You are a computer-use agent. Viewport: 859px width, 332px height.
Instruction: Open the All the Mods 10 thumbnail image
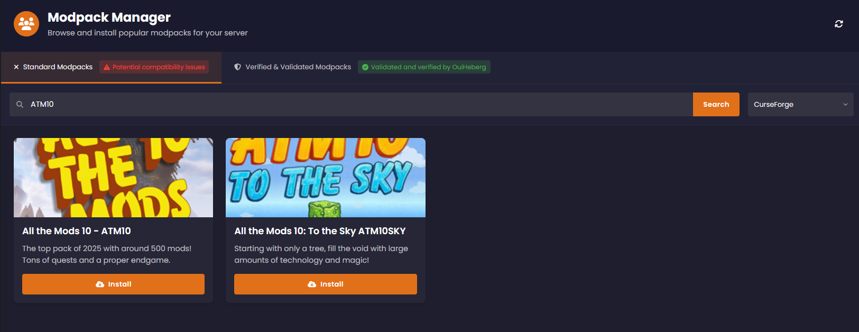[x=113, y=178]
